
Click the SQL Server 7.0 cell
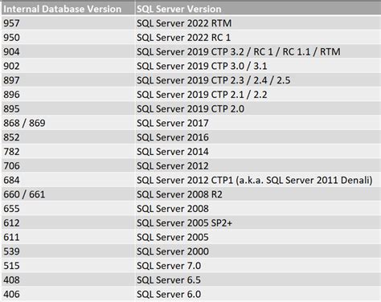coord(258,266)
